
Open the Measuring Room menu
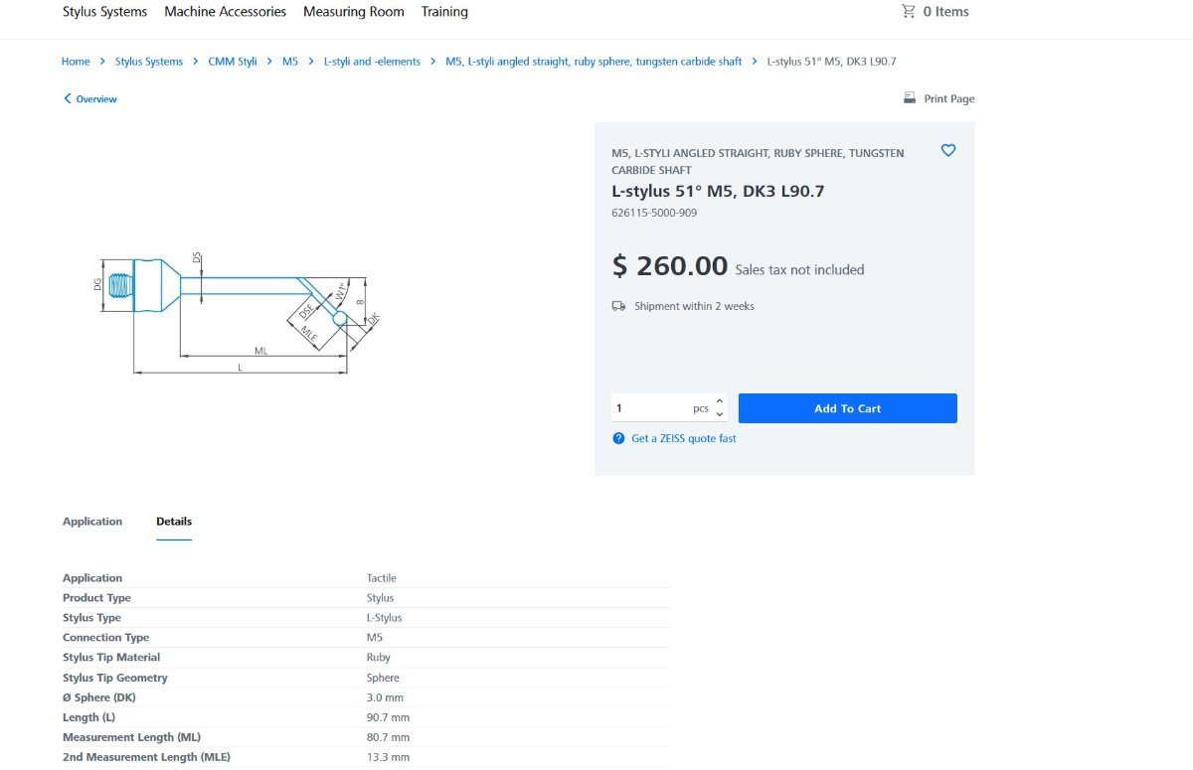tap(354, 12)
